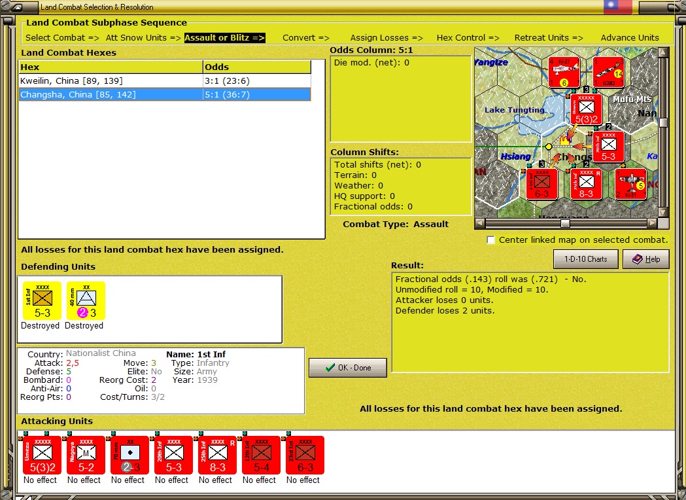Click the attacking 25th Inf 8-3 counter
This screenshot has width=686, height=500.
(x=217, y=455)
